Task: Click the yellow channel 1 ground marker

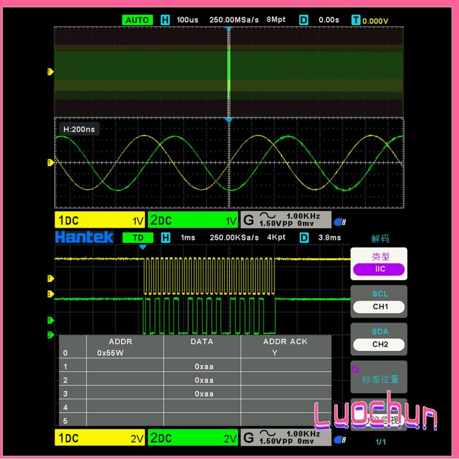Action: [50, 294]
